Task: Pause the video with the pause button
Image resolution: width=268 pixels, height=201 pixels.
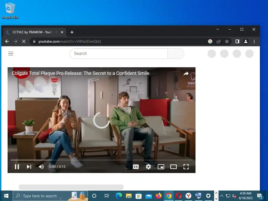Action: point(17,167)
